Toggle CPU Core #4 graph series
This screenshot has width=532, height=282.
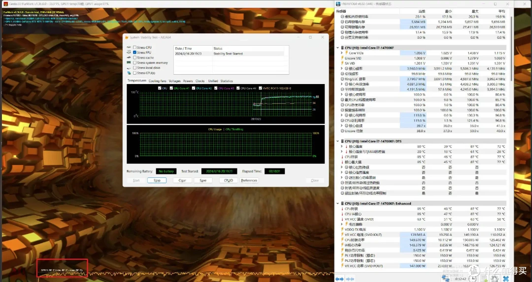[238, 88]
